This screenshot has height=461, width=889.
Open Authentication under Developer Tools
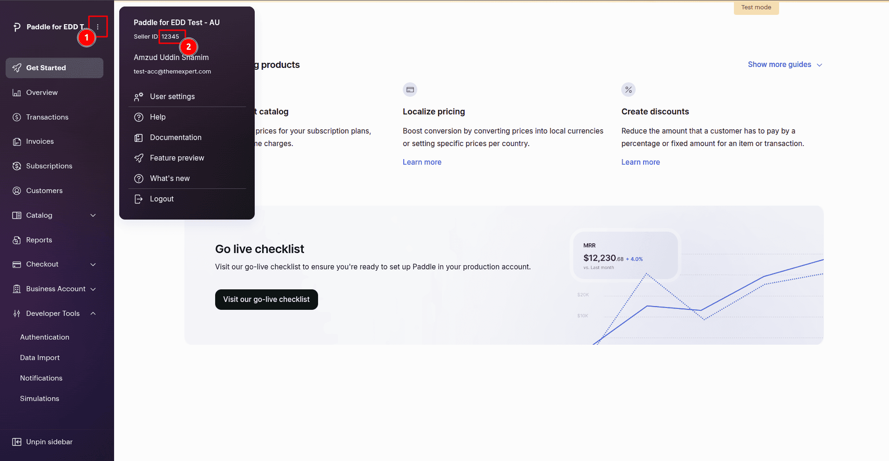pos(45,337)
